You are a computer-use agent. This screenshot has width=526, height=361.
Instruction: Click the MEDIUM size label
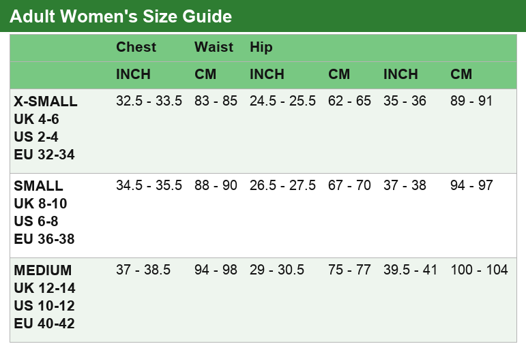42,270
